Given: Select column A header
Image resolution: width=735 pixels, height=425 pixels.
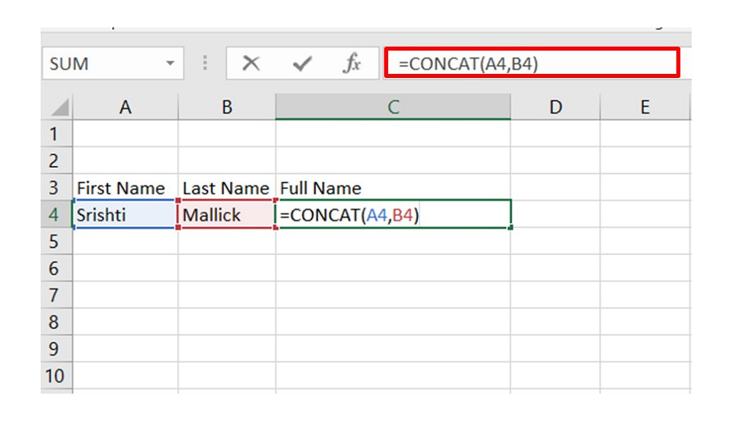Looking at the screenshot, I should click(125, 107).
